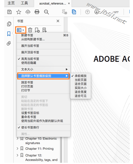Select 适合宽度 in the submenu

pos(80,92)
